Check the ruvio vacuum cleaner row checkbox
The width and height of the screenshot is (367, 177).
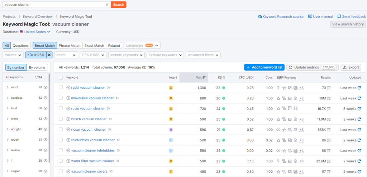coord(61,108)
